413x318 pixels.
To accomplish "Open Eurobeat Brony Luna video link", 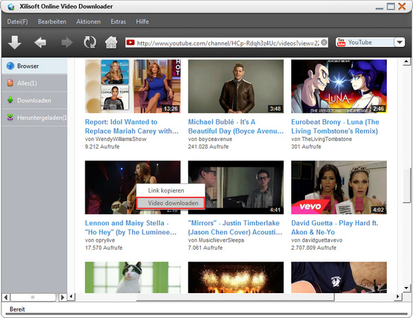I will (x=335, y=127).
